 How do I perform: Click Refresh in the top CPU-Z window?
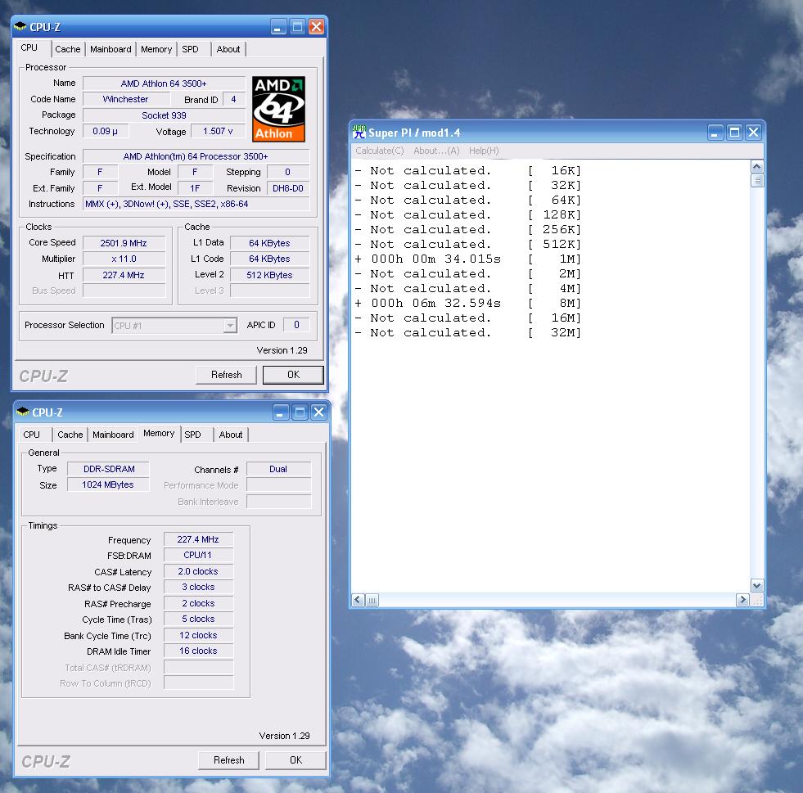pos(227,375)
